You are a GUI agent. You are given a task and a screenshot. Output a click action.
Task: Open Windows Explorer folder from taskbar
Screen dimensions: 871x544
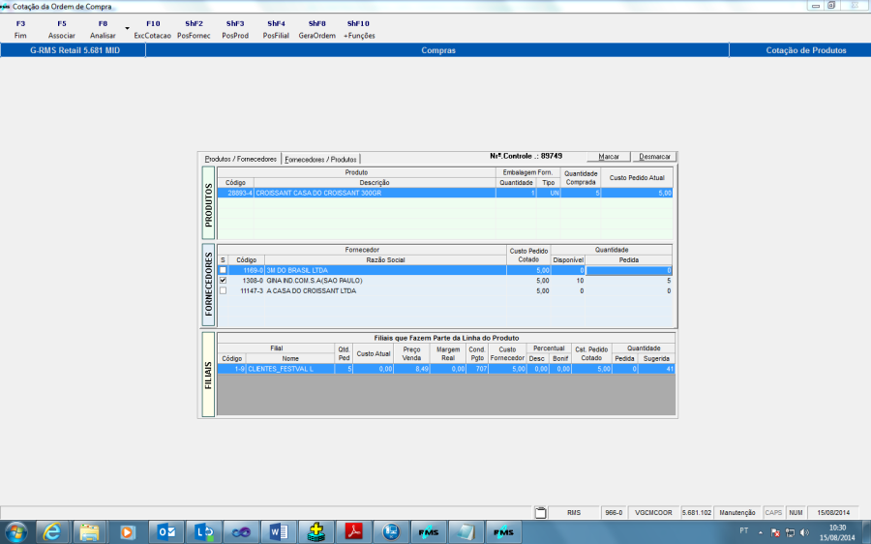pyautogui.click(x=89, y=532)
